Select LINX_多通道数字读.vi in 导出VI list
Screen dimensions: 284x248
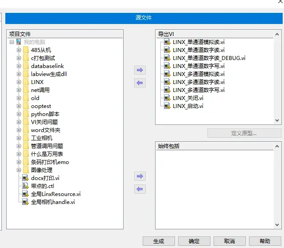coord(198,82)
